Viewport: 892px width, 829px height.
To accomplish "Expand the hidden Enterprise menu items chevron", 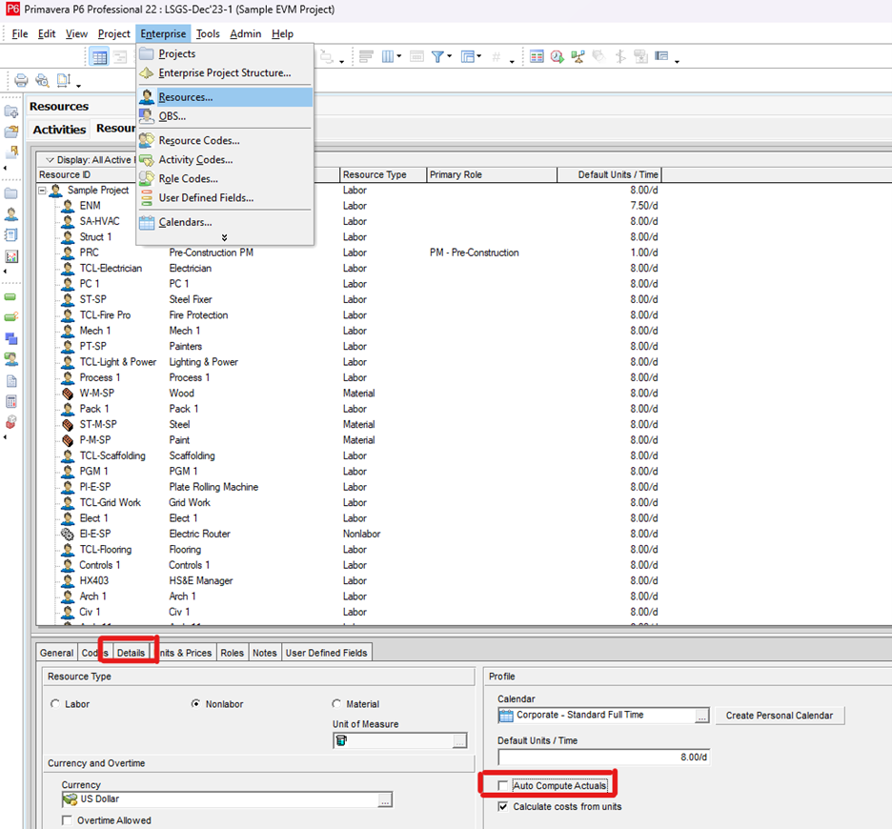I will point(225,237).
